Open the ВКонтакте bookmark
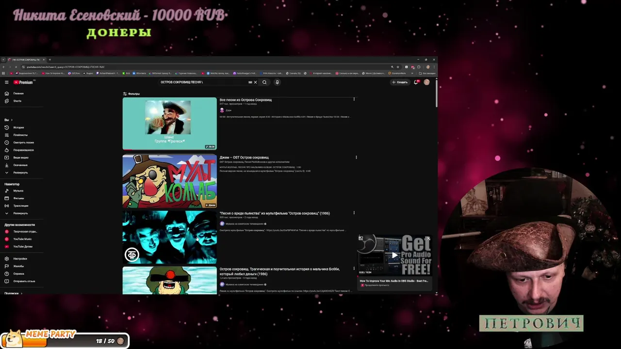 pos(139,73)
